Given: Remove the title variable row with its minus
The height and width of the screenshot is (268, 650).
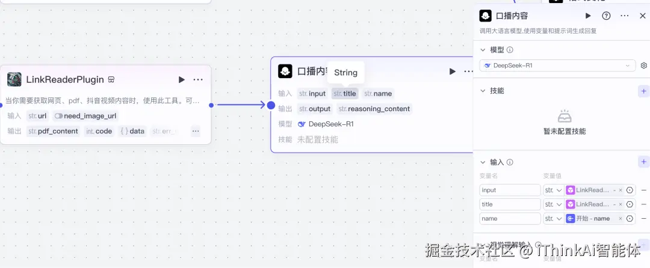Looking at the screenshot, I should pyautogui.click(x=644, y=204).
